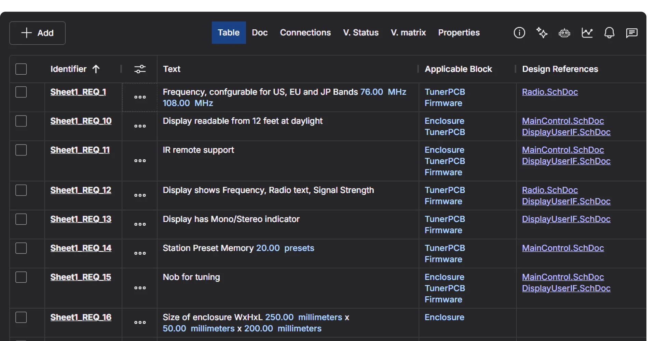Check the box for Sheet1_REQ_10
This screenshot has height=341, width=656.
(21, 121)
